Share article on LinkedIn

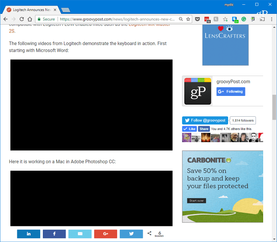coord(29,234)
